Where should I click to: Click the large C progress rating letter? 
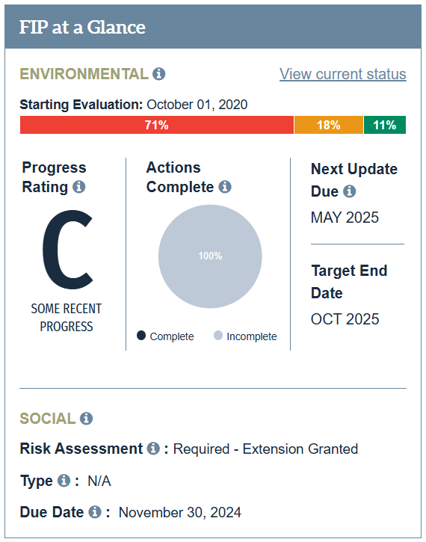tap(68, 250)
